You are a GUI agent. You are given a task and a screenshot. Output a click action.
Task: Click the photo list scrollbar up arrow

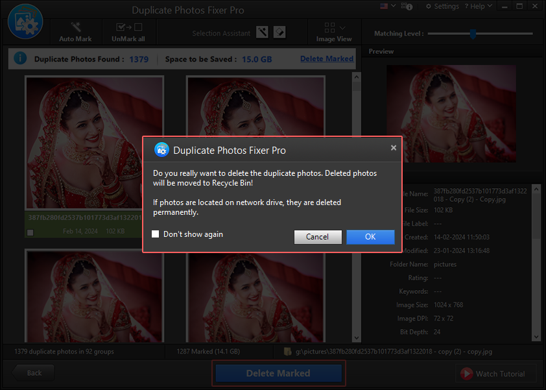tap(356, 77)
